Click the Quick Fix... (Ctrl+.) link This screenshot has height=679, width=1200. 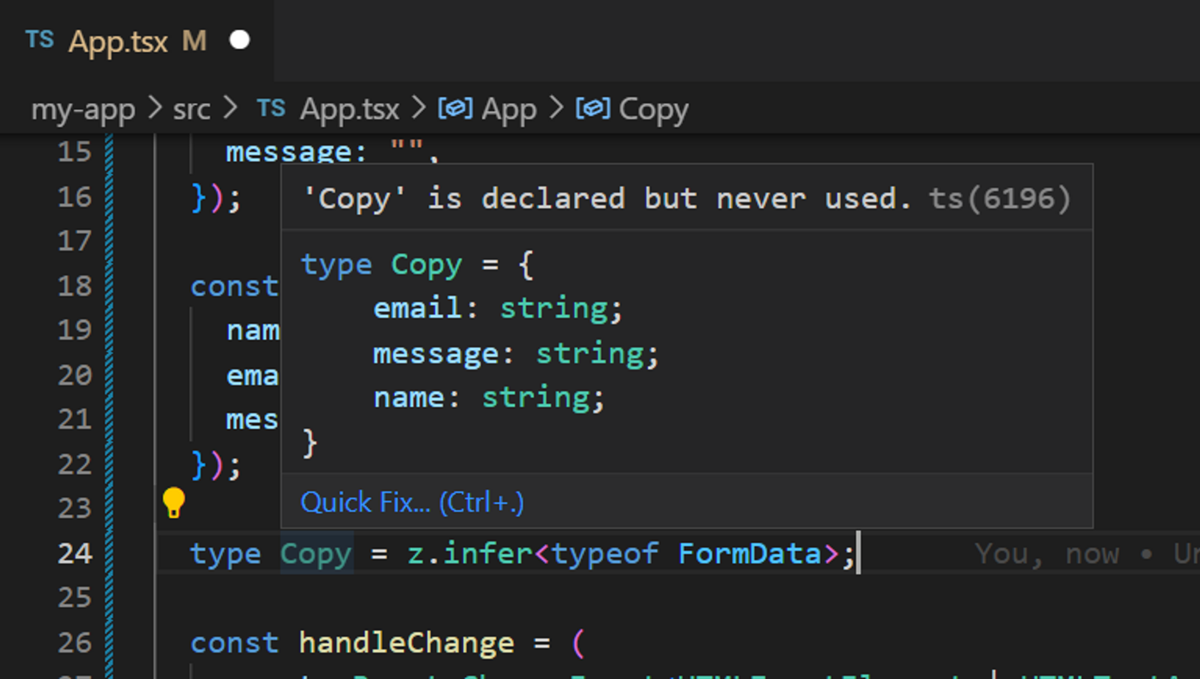413,503
